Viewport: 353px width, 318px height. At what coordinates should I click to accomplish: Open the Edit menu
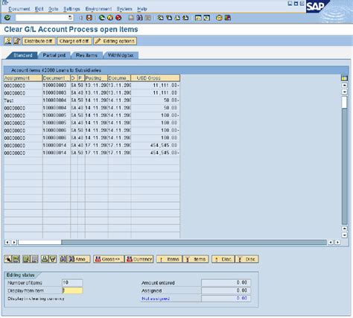(x=39, y=9)
